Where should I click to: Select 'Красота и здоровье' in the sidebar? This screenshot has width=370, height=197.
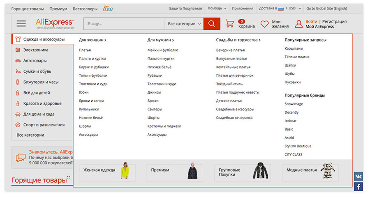(42, 103)
